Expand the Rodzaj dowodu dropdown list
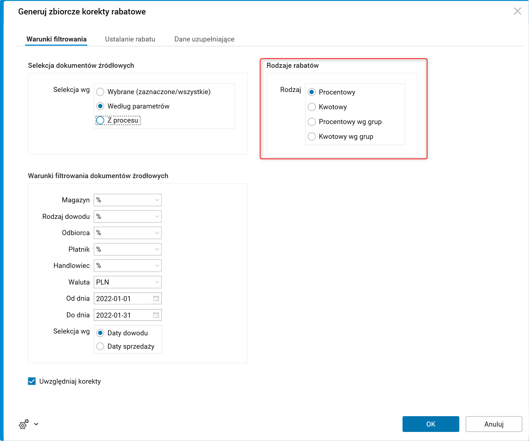The height and width of the screenshot is (441, 529). click(x=157, y=217)
